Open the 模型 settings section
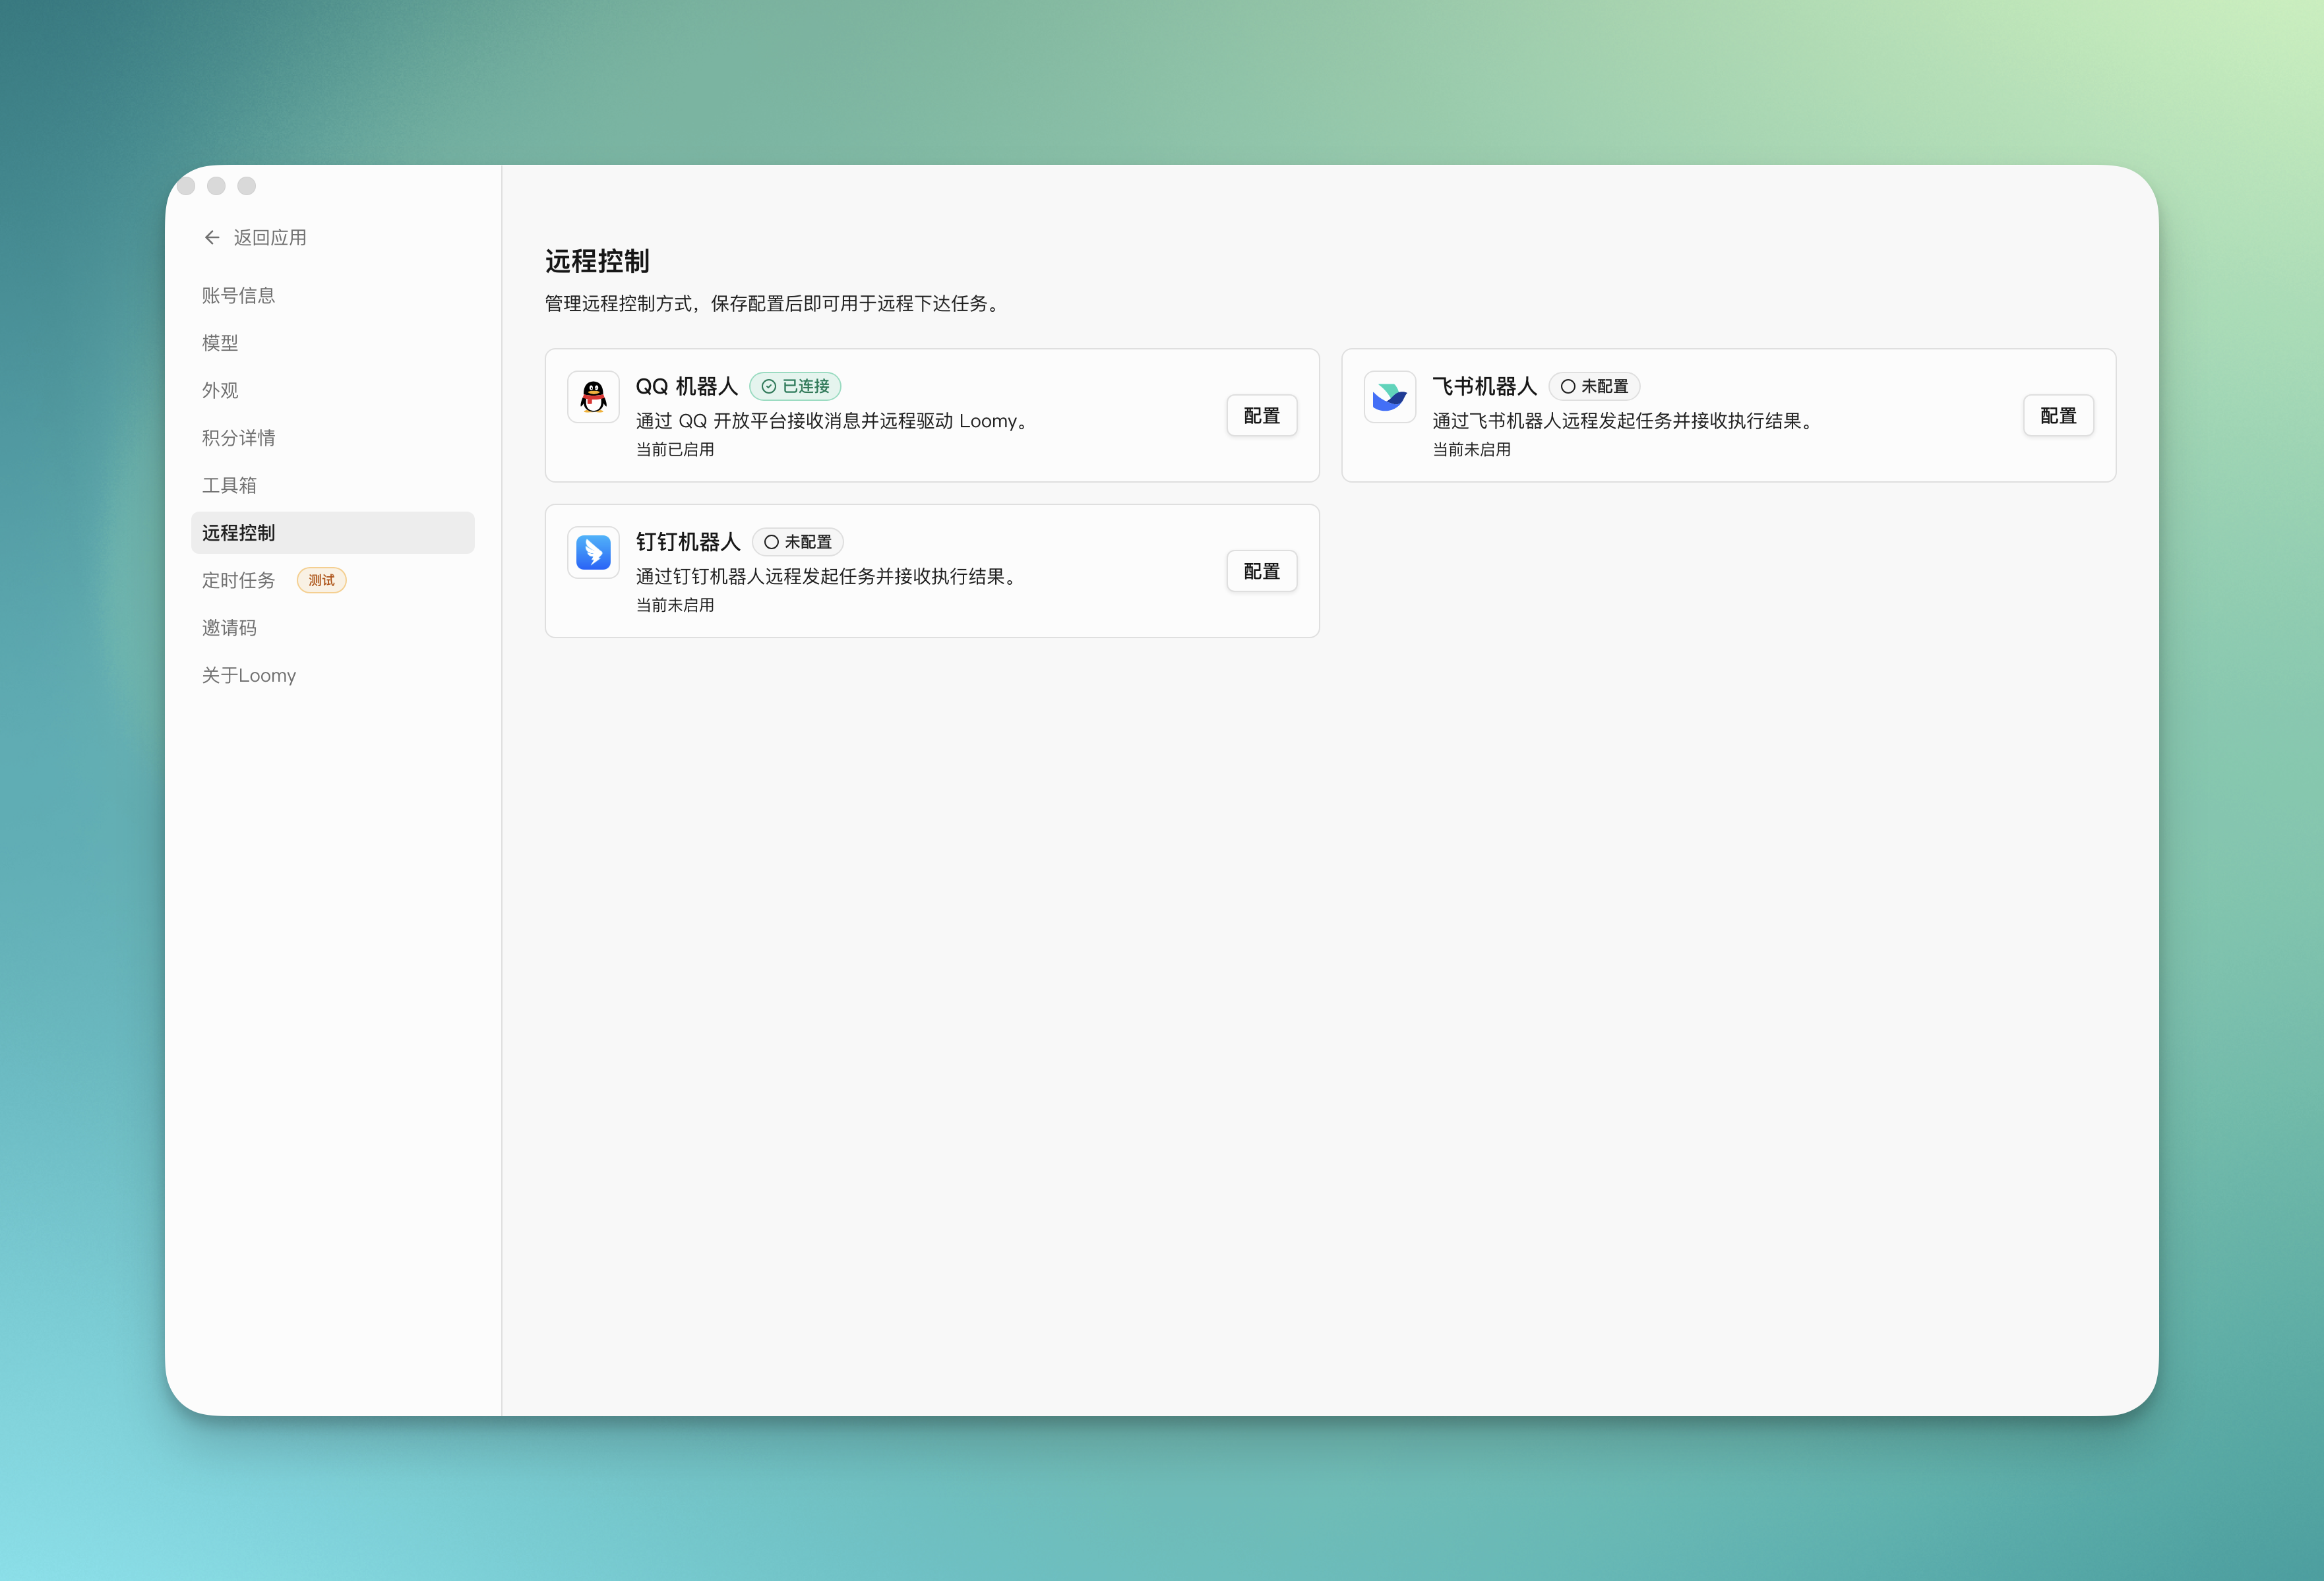 [220, 342]
